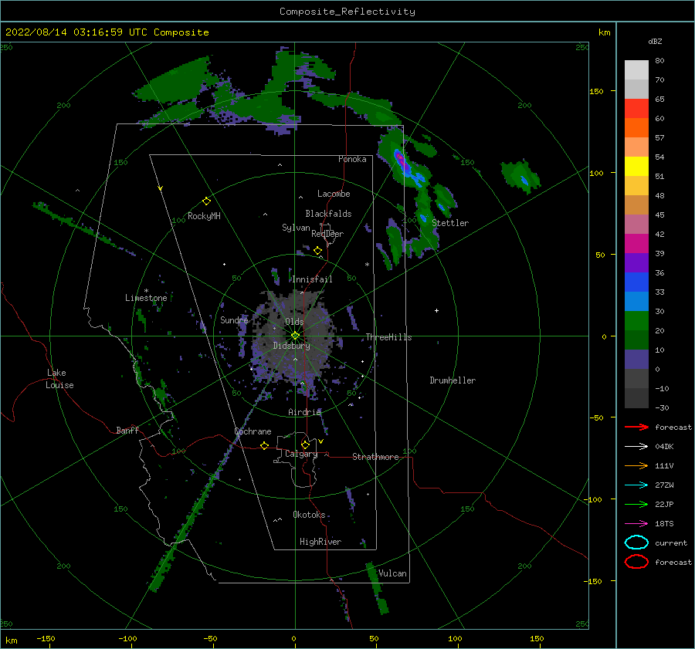Click the Lacombe label
Screen dimensions: 695x649
[x=334, y=194]
